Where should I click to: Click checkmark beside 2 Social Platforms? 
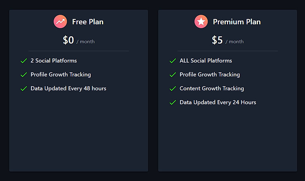click(x=23, y=61)
